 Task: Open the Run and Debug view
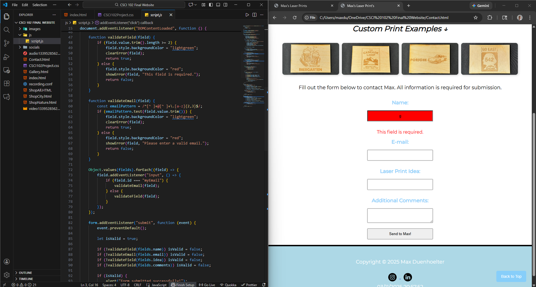[x=6, y=57]
